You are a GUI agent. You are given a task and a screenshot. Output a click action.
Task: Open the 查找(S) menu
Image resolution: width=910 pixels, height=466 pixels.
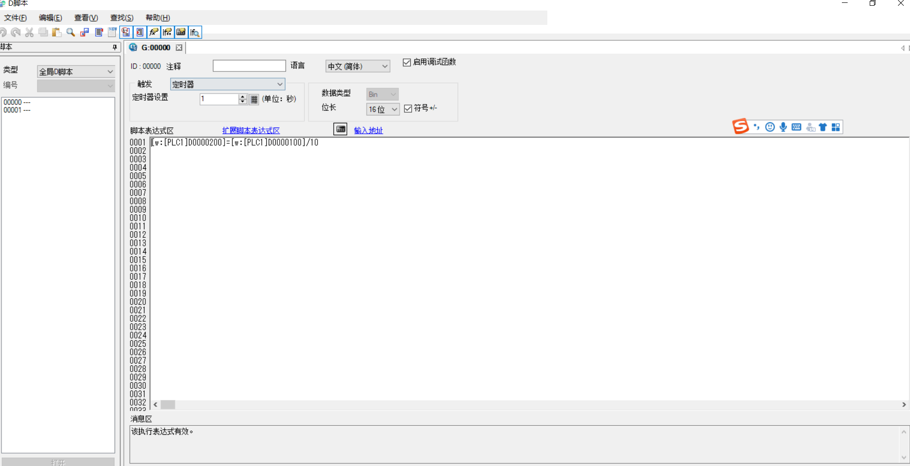click(x=121, y=18)
